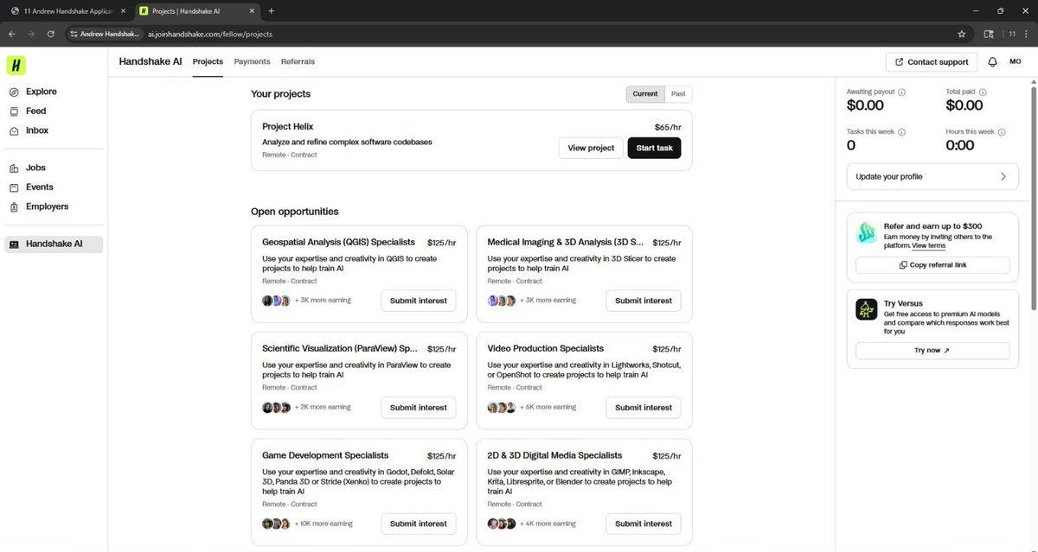Click the refer and earn illustration icon

(866, 232)
